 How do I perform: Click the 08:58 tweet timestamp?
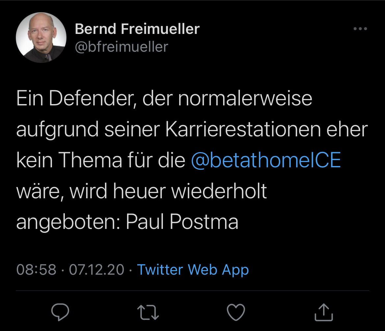tap(36, 269)
